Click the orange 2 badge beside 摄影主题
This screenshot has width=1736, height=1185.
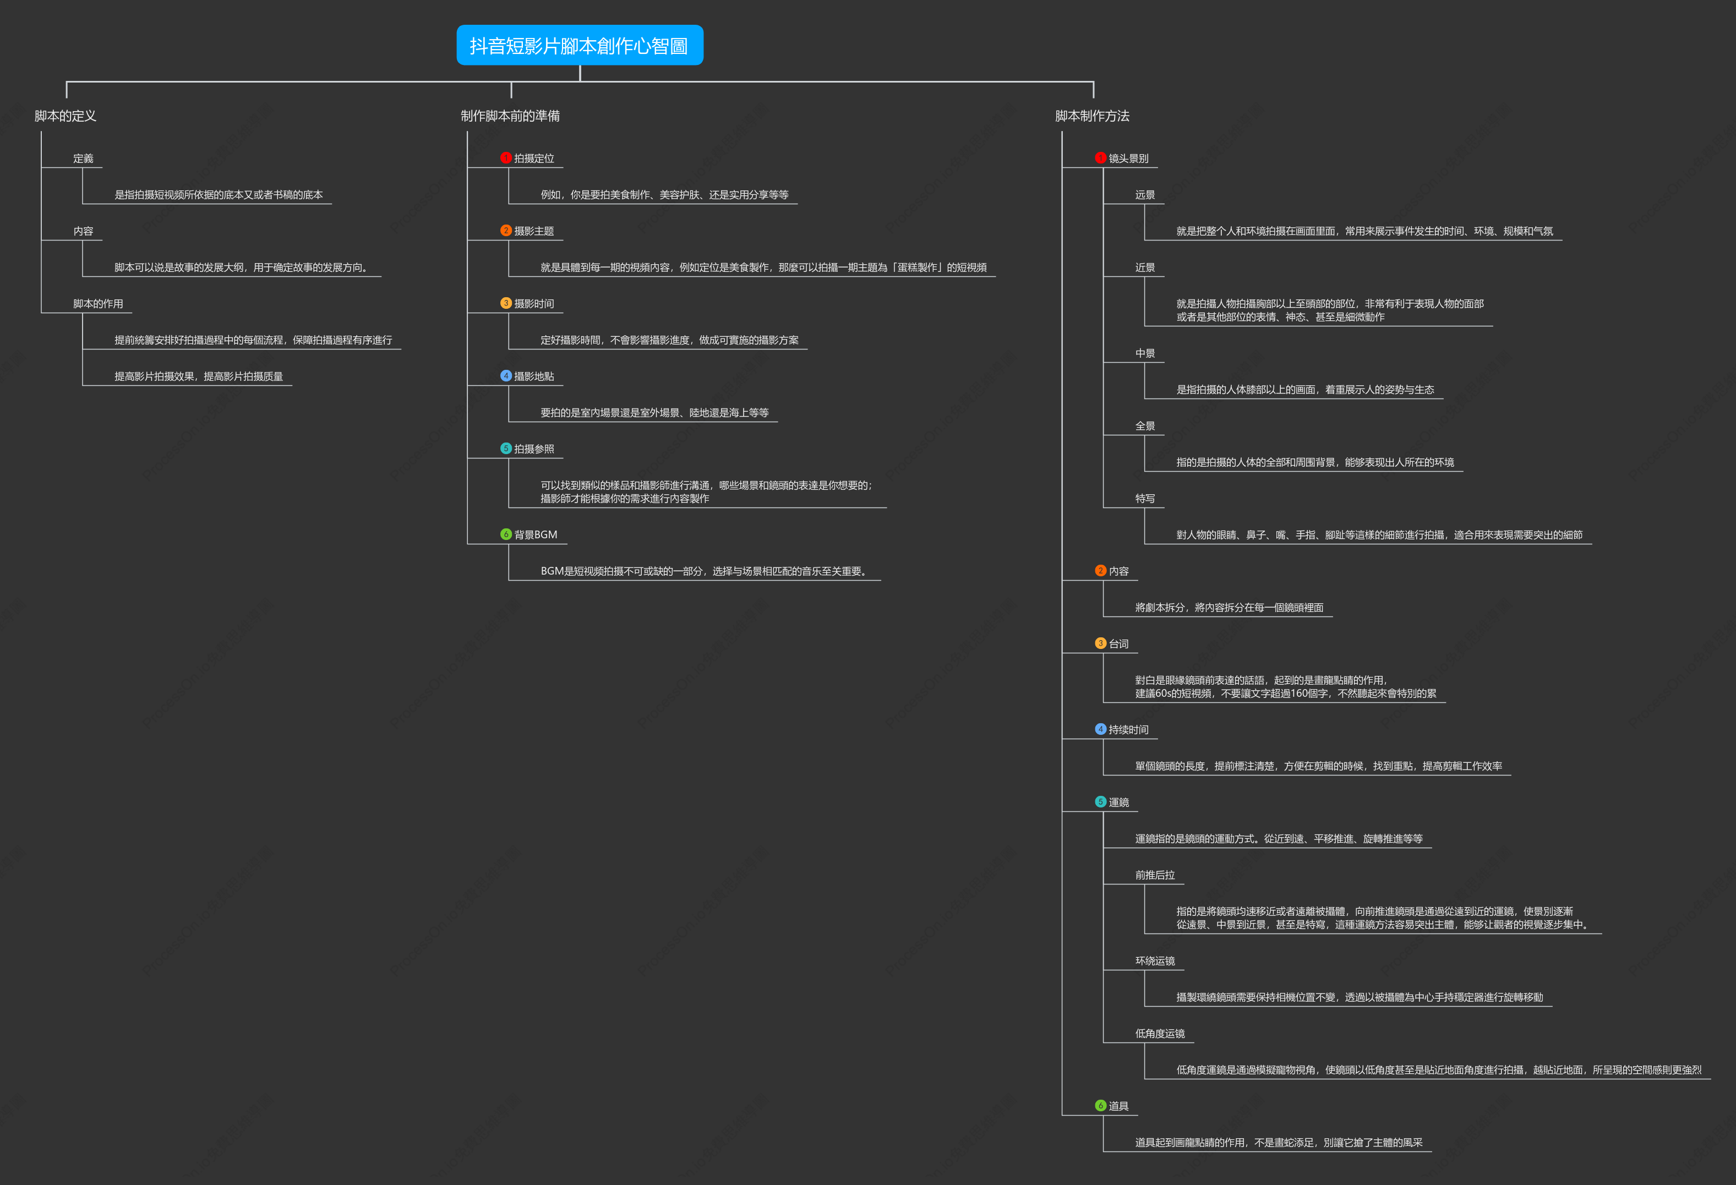[506, 230]
